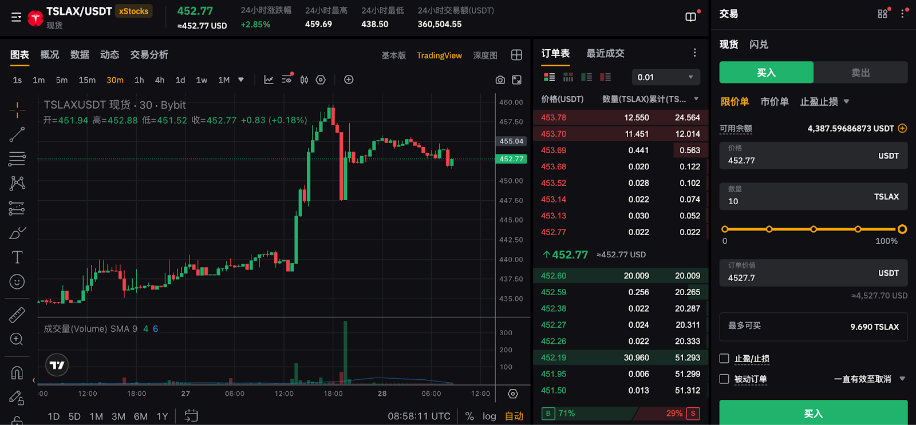
Task: Click the green 买入 submit button
Action: point(813,413)
